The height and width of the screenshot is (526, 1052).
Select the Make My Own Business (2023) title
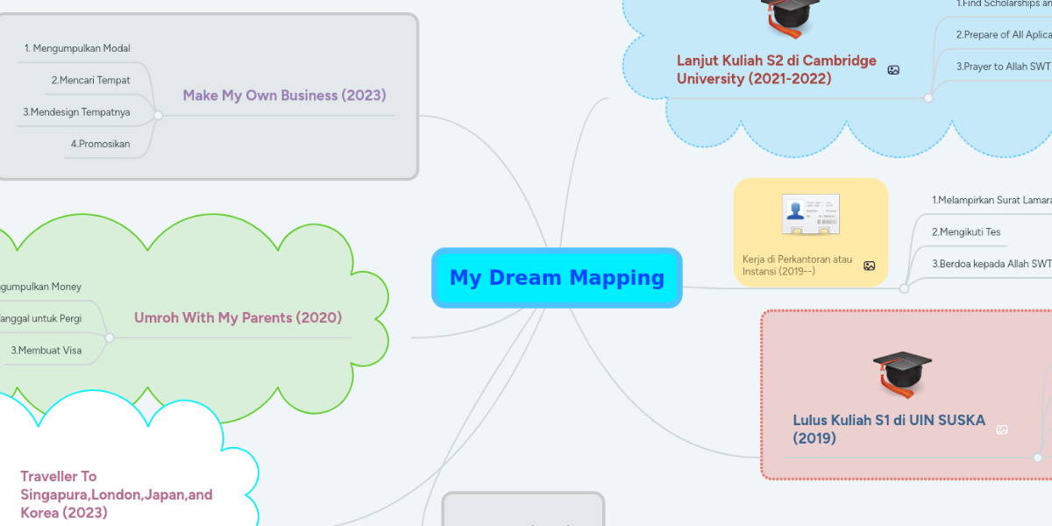[x=284, y=96]
